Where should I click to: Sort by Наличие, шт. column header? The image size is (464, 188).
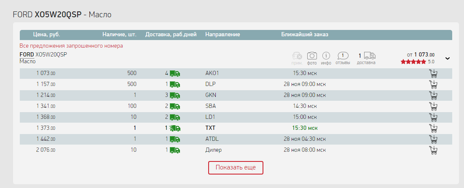pos(120,35)
